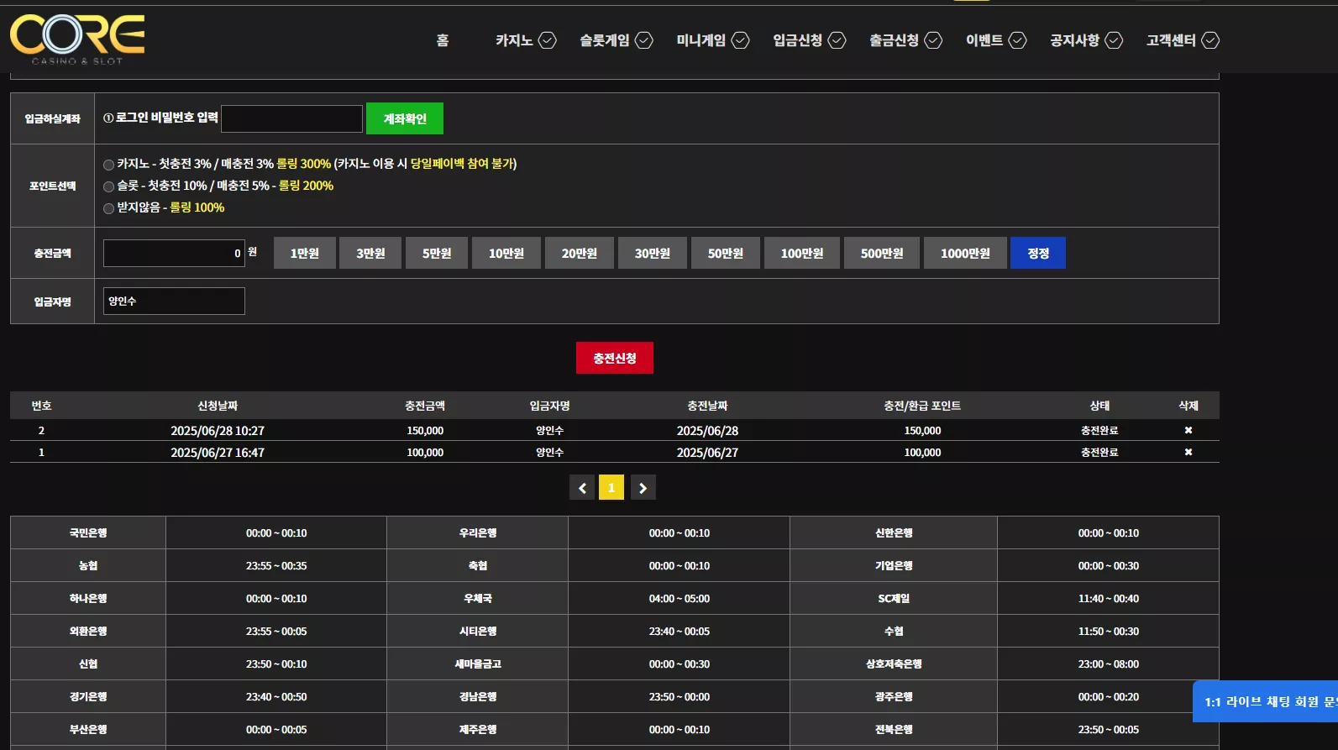Image resolution: width=1338 pixels, height=750 pixels.
Task: Add 100만원 to charge amount
Action: [802, 253]
